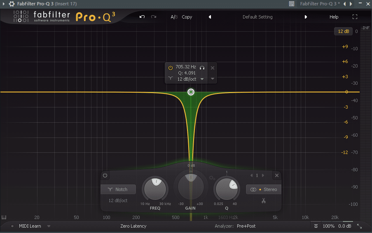Click the GAIN knob

coord(191,186)
